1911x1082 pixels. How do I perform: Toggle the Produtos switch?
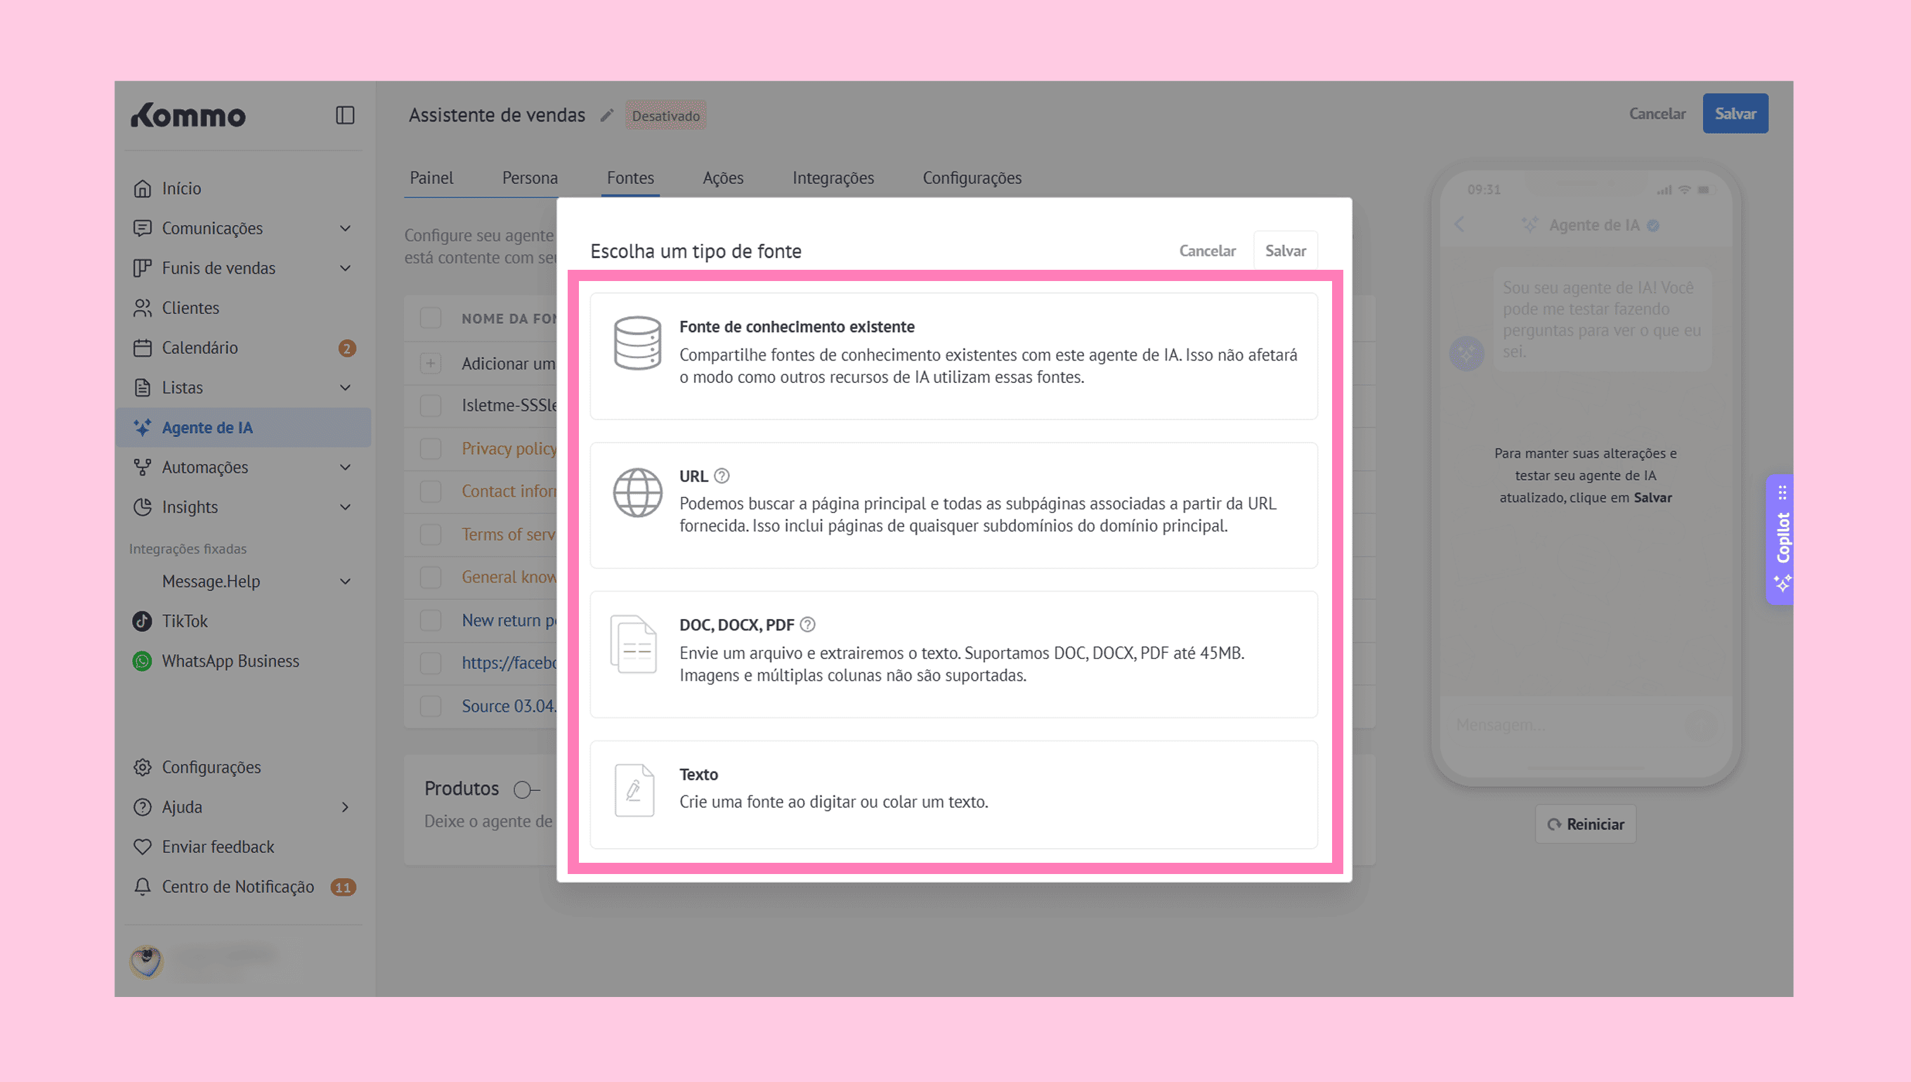point(526,789)
